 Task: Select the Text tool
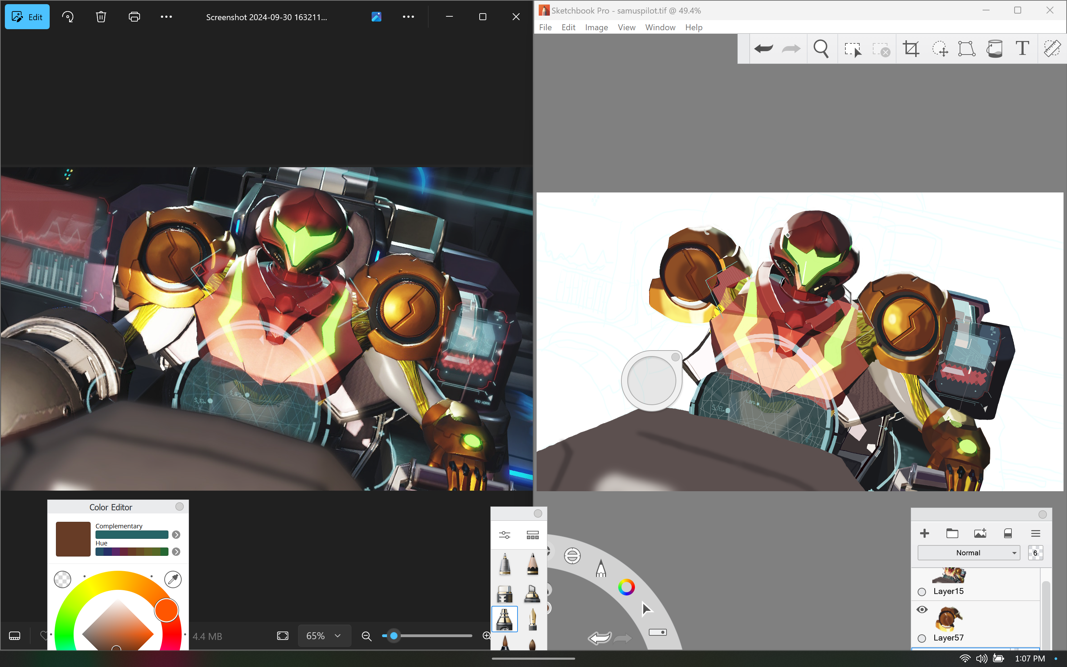[1022, 48]
